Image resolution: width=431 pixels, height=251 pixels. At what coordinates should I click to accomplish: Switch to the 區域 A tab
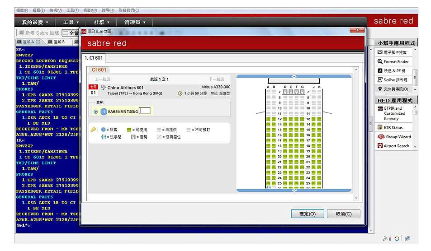coord(28,42)
